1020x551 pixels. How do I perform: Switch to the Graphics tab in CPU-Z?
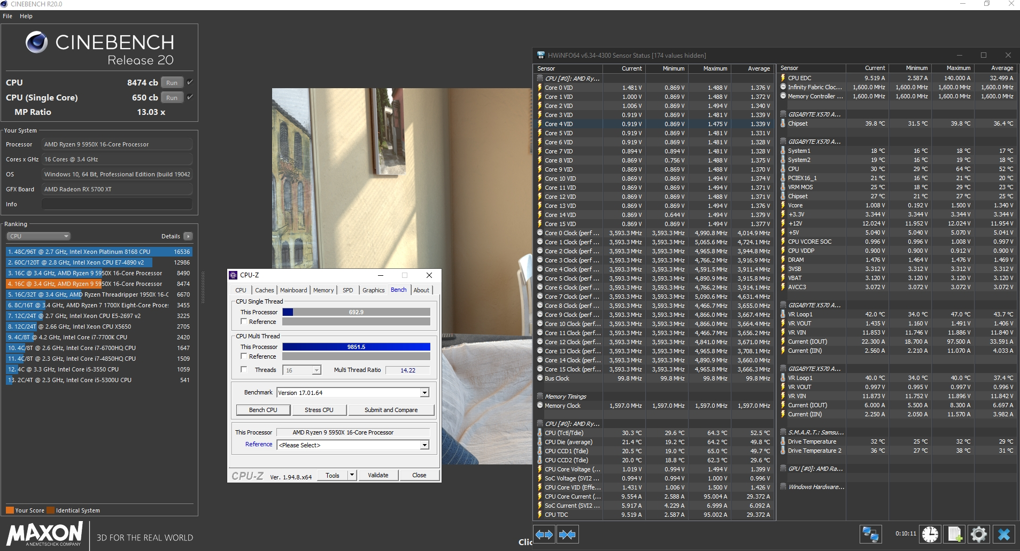pyautogui.click(x=374, y=290)
